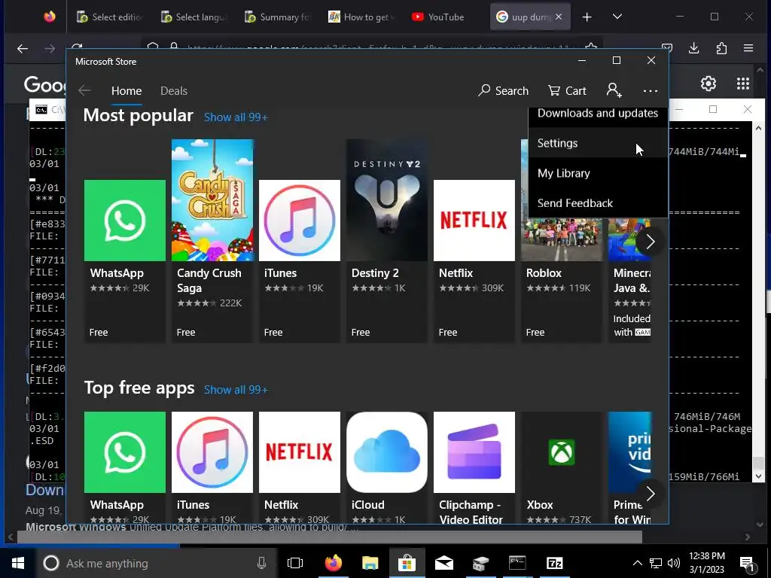Viewport: 771px width, 578px height.
Task: Advance Most popular carousel right arrow
Action: pyautogui.click(x=650, y=242)
